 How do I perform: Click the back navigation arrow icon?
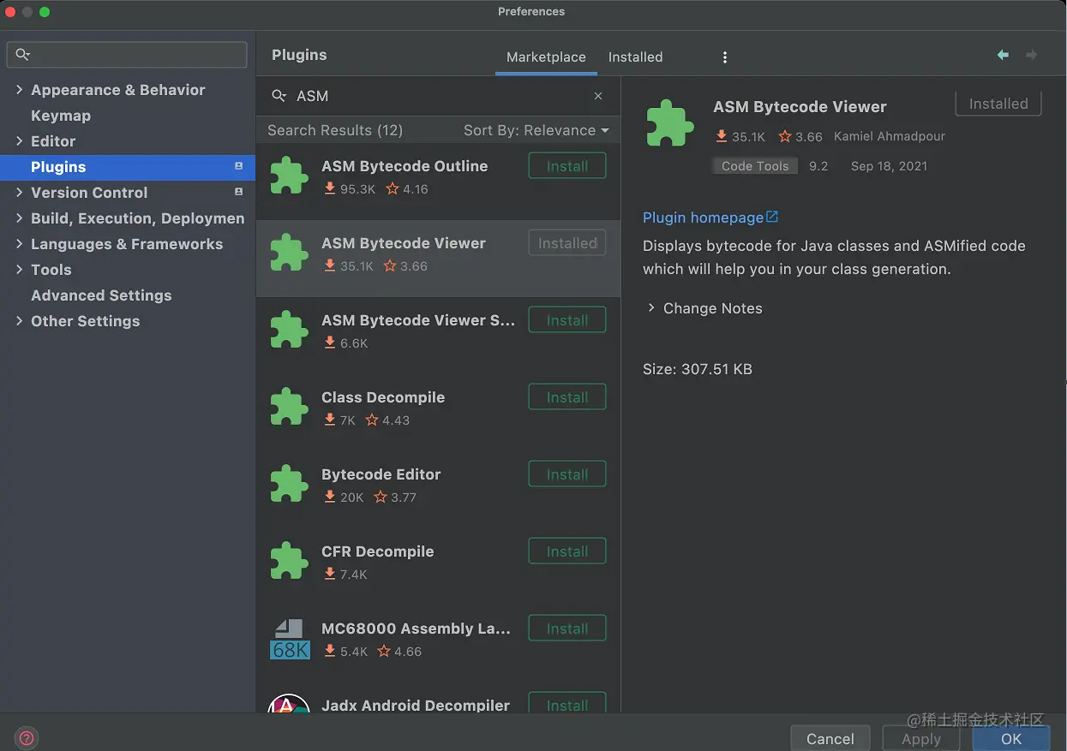pyautogui.click(x=1003, y=56)
